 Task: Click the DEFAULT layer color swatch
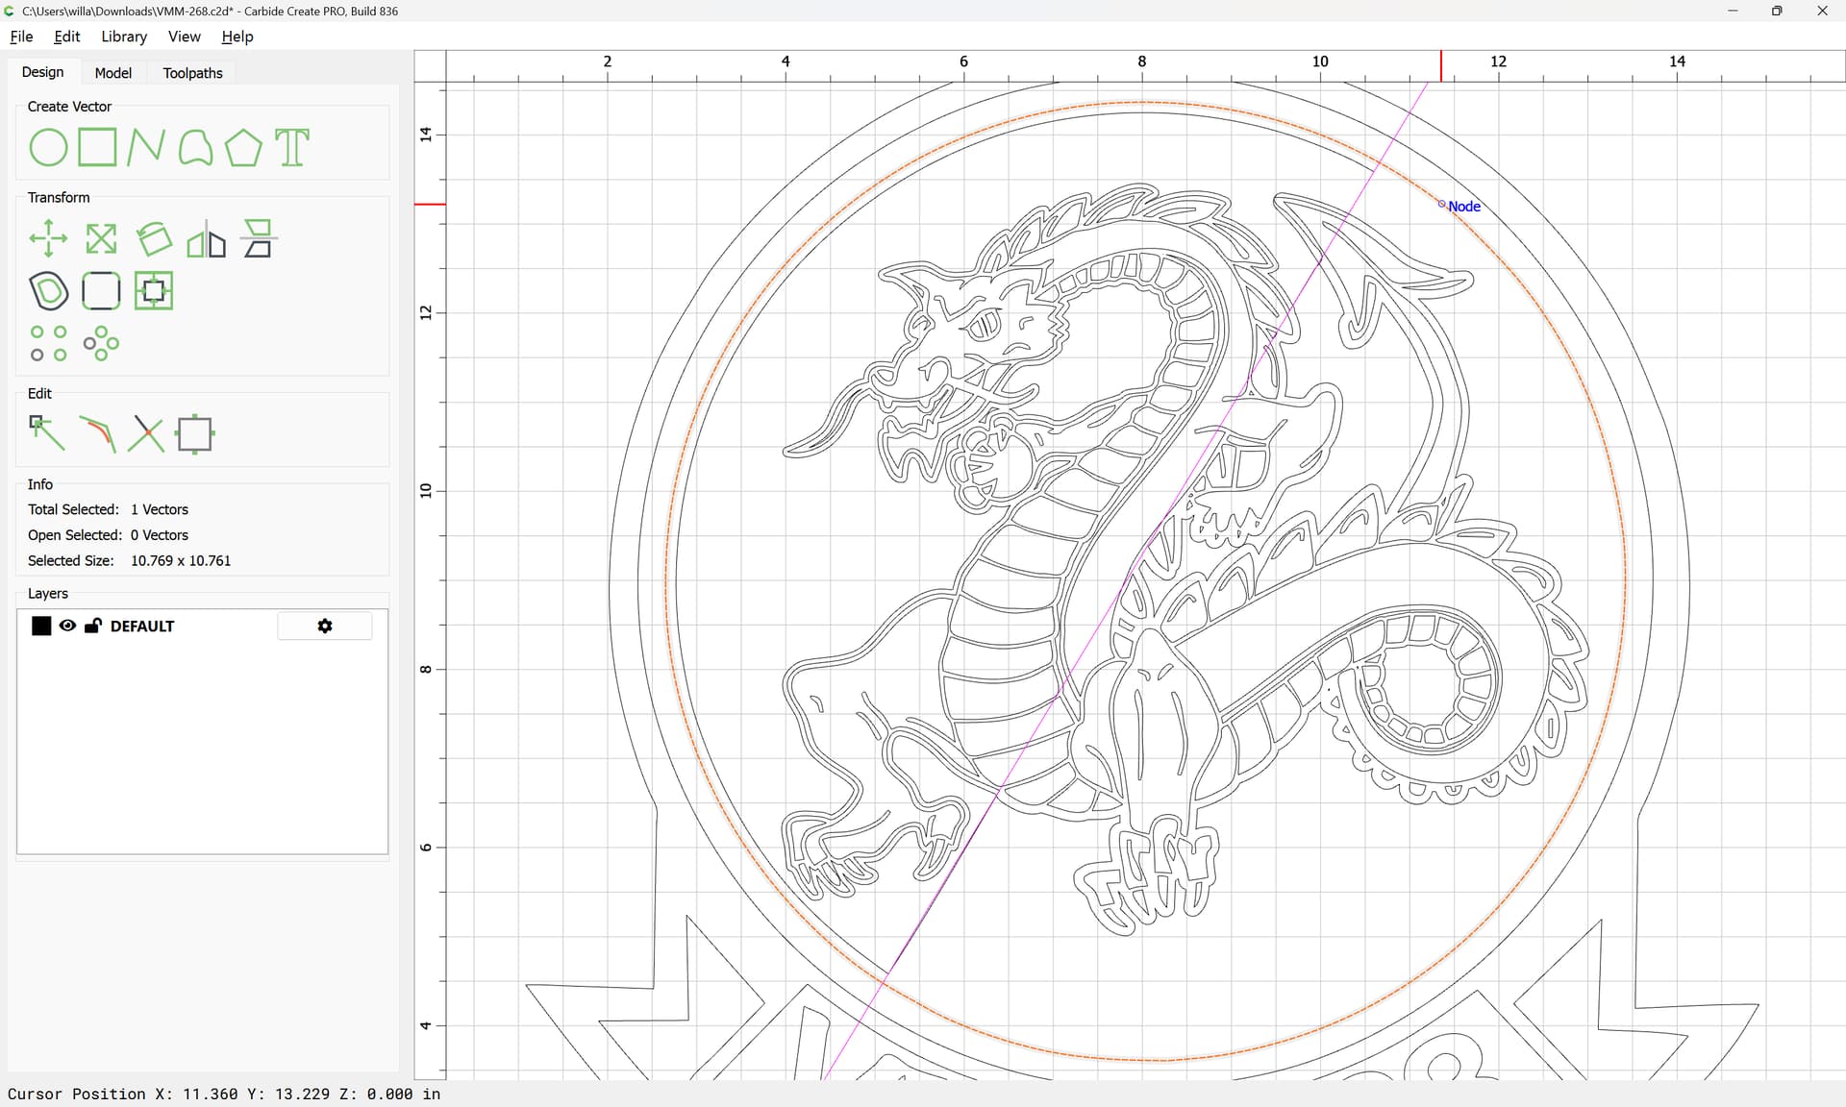(x=41, y=626)
